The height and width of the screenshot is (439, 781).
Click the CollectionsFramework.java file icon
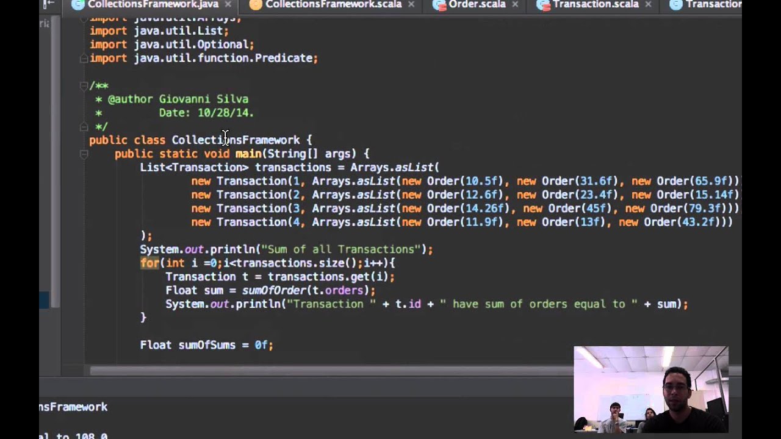(77, 4)
